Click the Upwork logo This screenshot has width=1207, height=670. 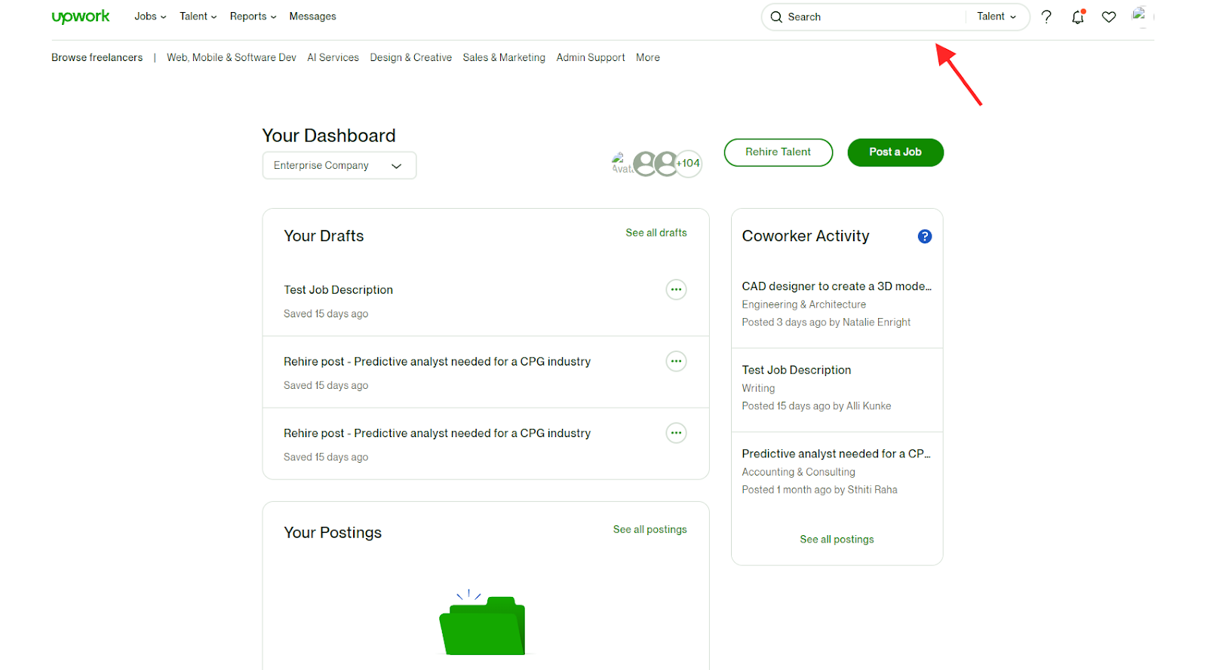80,17
